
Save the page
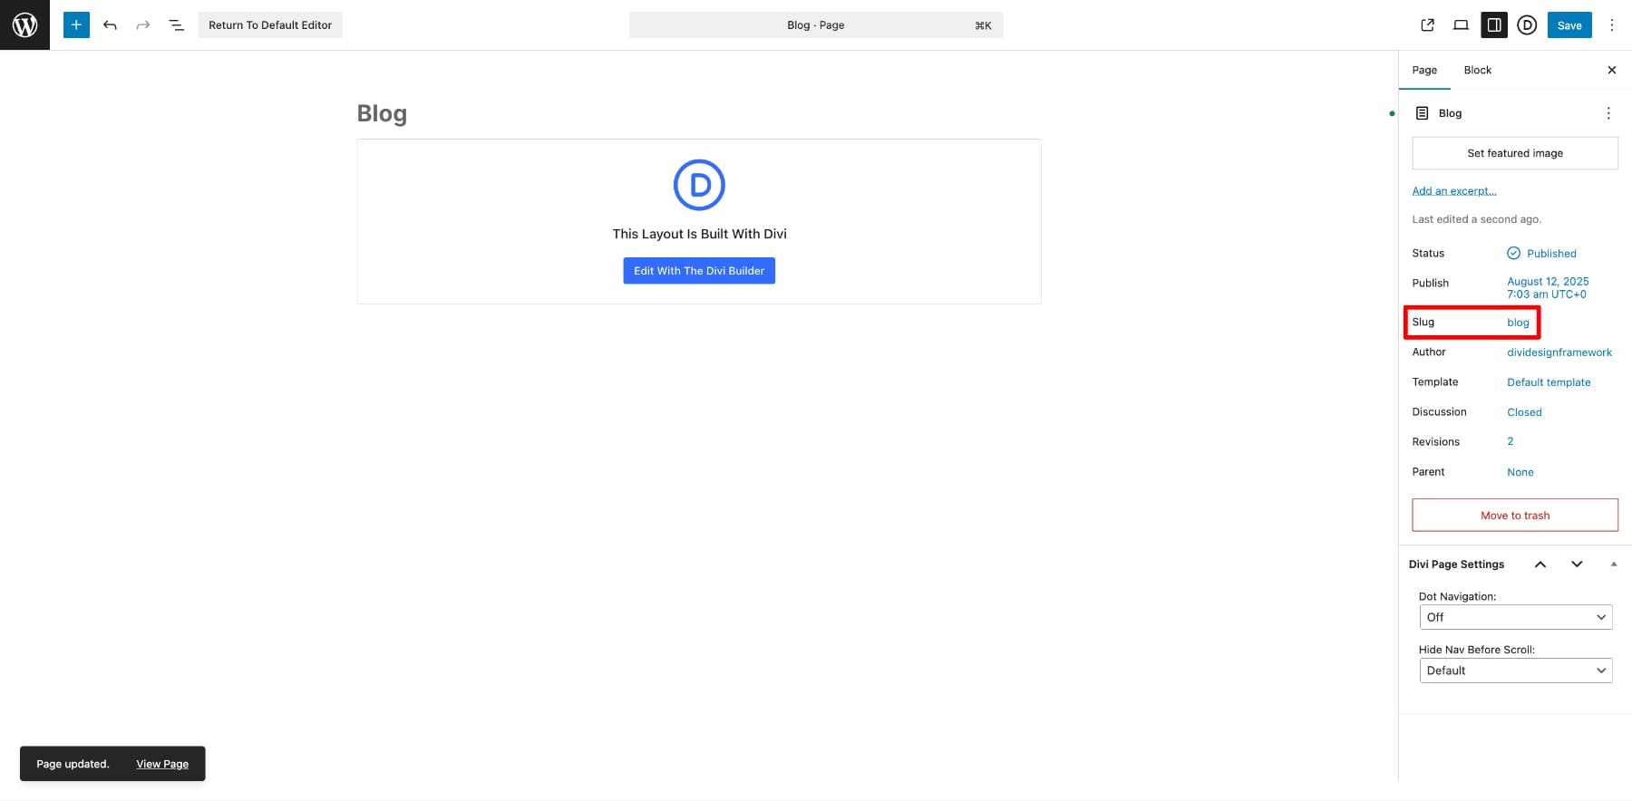point(1569,25)
